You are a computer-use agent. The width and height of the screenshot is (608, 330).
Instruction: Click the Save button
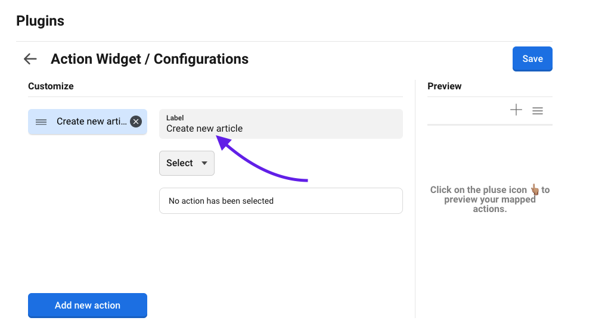point(532,59)
